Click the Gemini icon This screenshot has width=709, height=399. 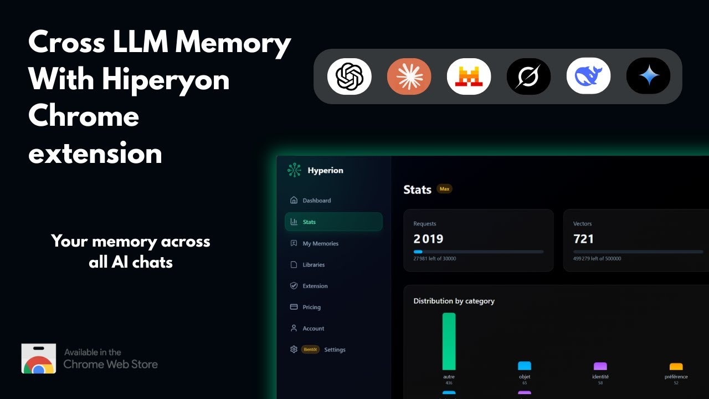pos(648,76)
